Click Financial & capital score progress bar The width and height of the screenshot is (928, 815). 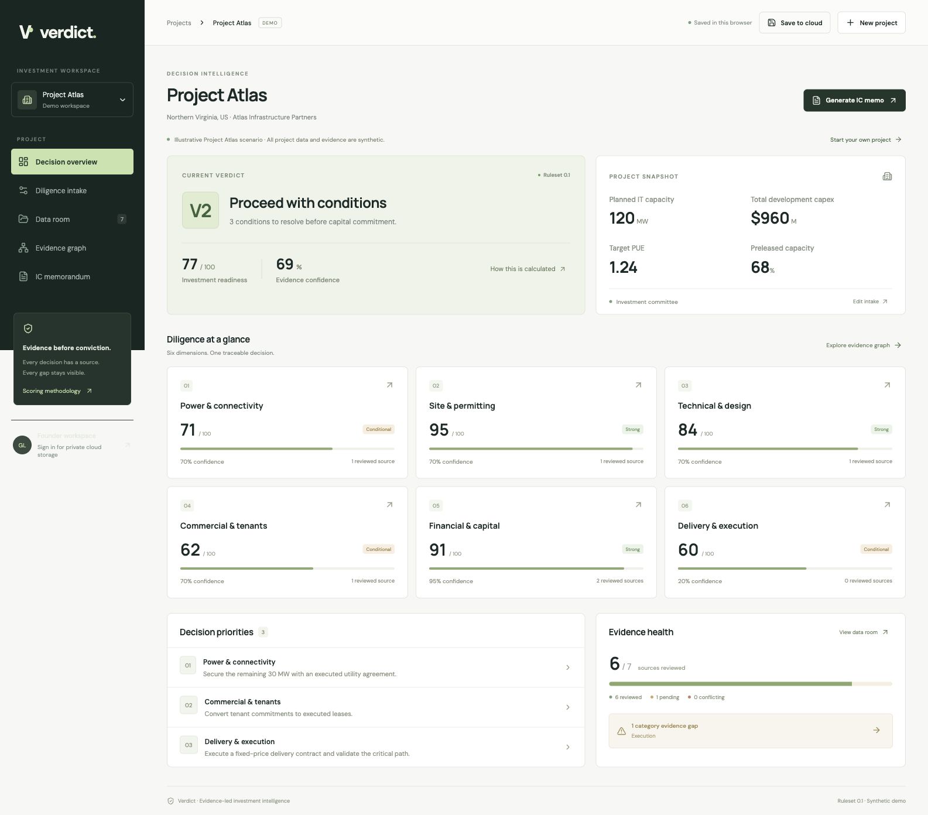tap(536, 569)
